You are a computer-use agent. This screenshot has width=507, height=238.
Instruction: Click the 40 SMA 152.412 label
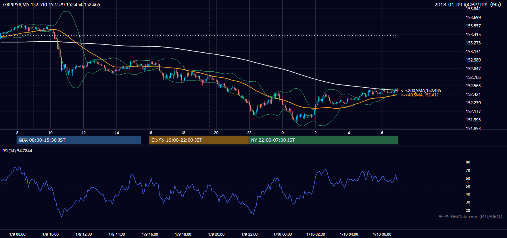pos(420,95)
